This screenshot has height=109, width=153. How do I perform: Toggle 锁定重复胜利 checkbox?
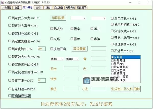click(x=10, y=41)
